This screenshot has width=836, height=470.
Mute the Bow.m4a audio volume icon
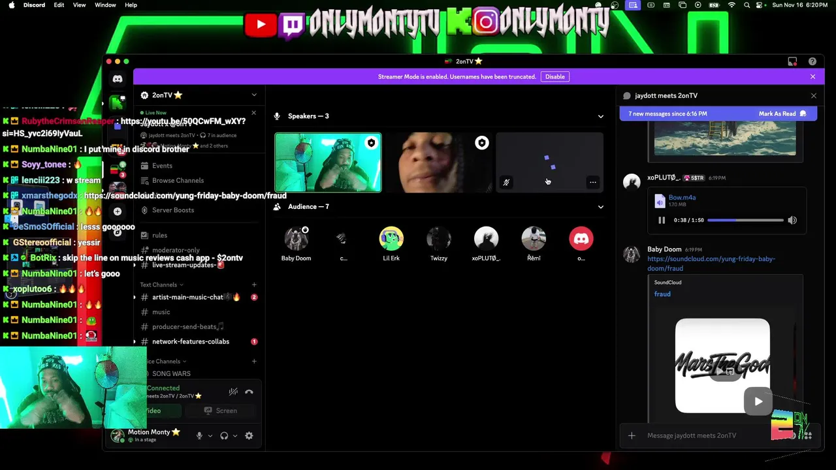[792, 220]
